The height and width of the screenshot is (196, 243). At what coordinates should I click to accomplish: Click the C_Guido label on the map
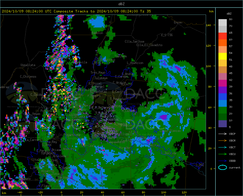36,95
